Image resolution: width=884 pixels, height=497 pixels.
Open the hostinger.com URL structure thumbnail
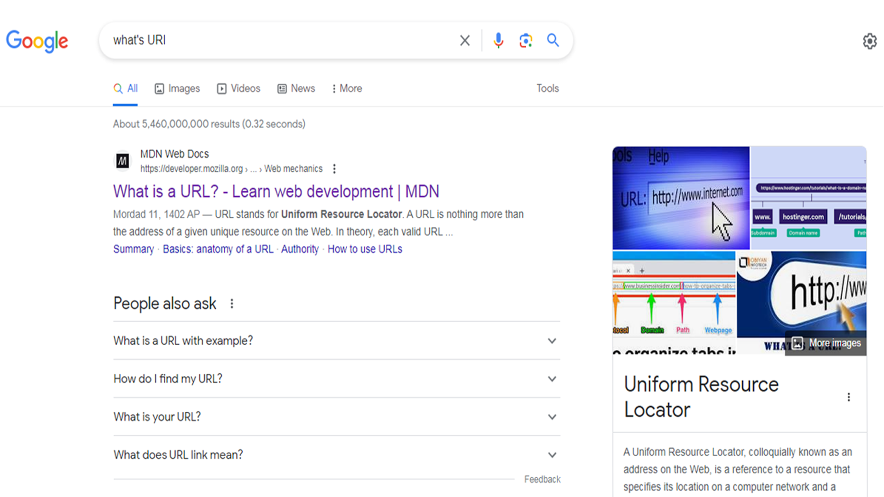[809, 198]
